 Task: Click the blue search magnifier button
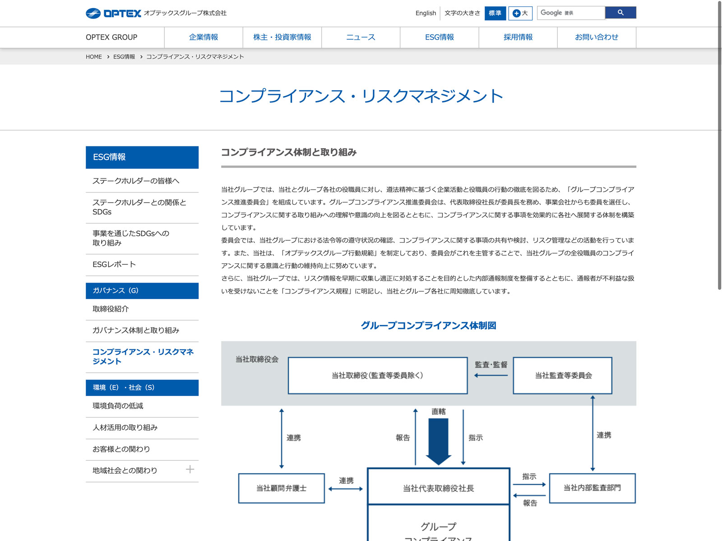click(620, 13)
